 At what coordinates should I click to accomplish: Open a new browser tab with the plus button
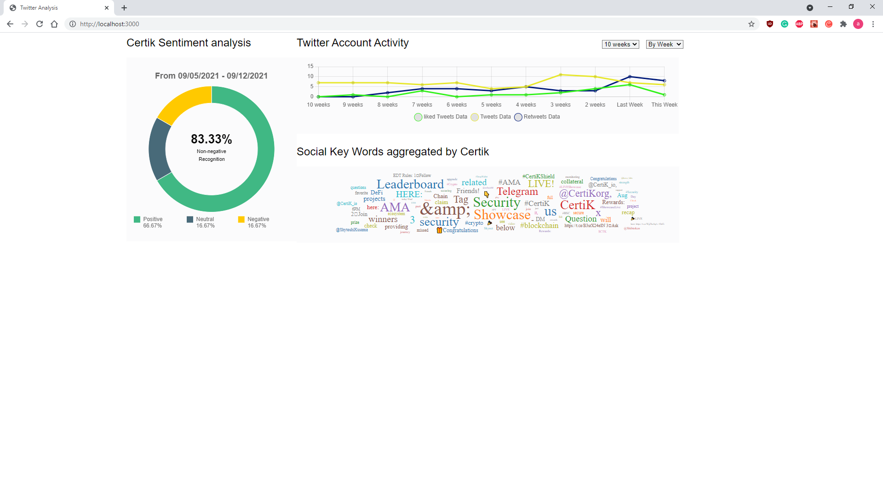[124, 7]
